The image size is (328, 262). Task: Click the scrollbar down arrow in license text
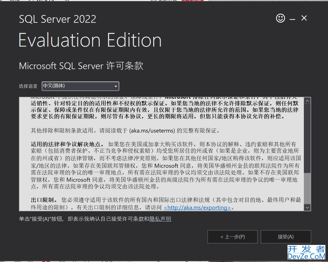(307, 207)
